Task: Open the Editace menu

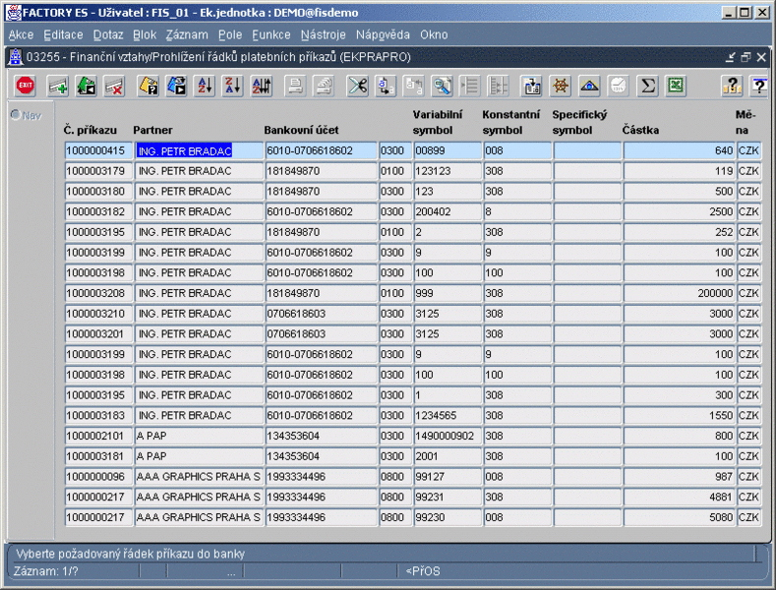Action: 63,34
